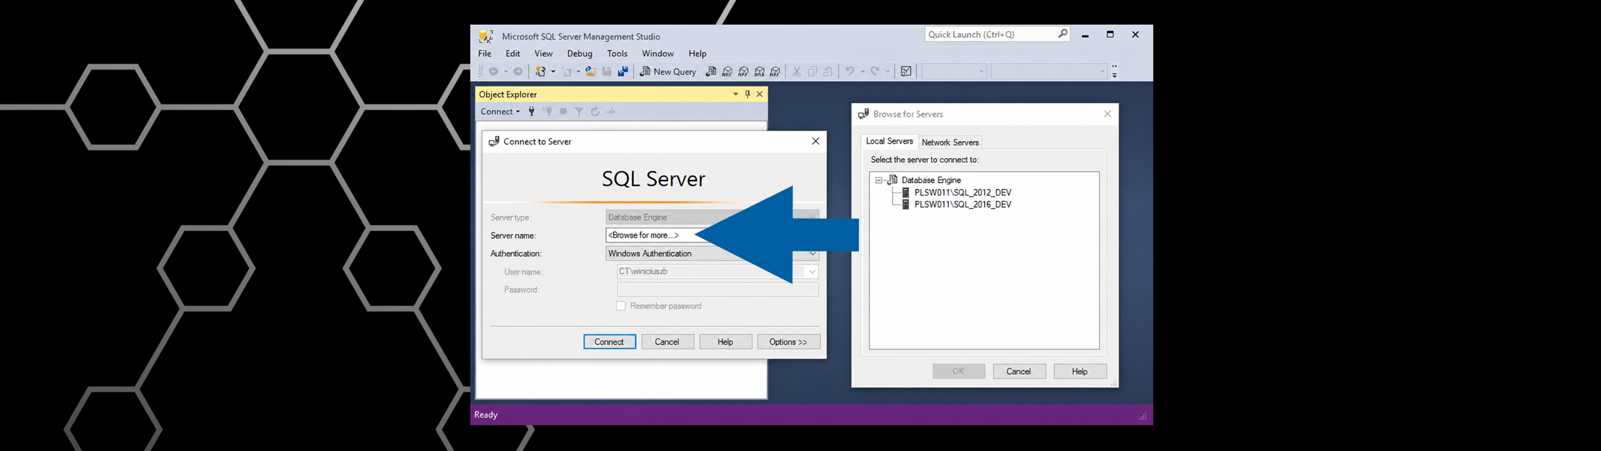Open the Connect dropdown in Object Explorer
This screenshot has width=1601, height=451.
coord(500,112)
